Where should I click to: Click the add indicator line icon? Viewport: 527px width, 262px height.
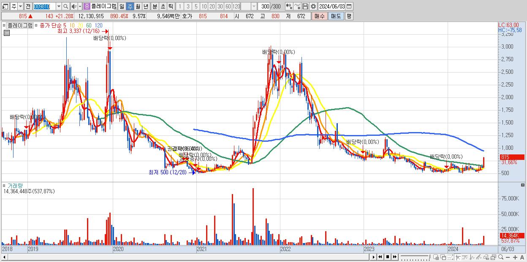pyautogui.click(x=297, y=6)
